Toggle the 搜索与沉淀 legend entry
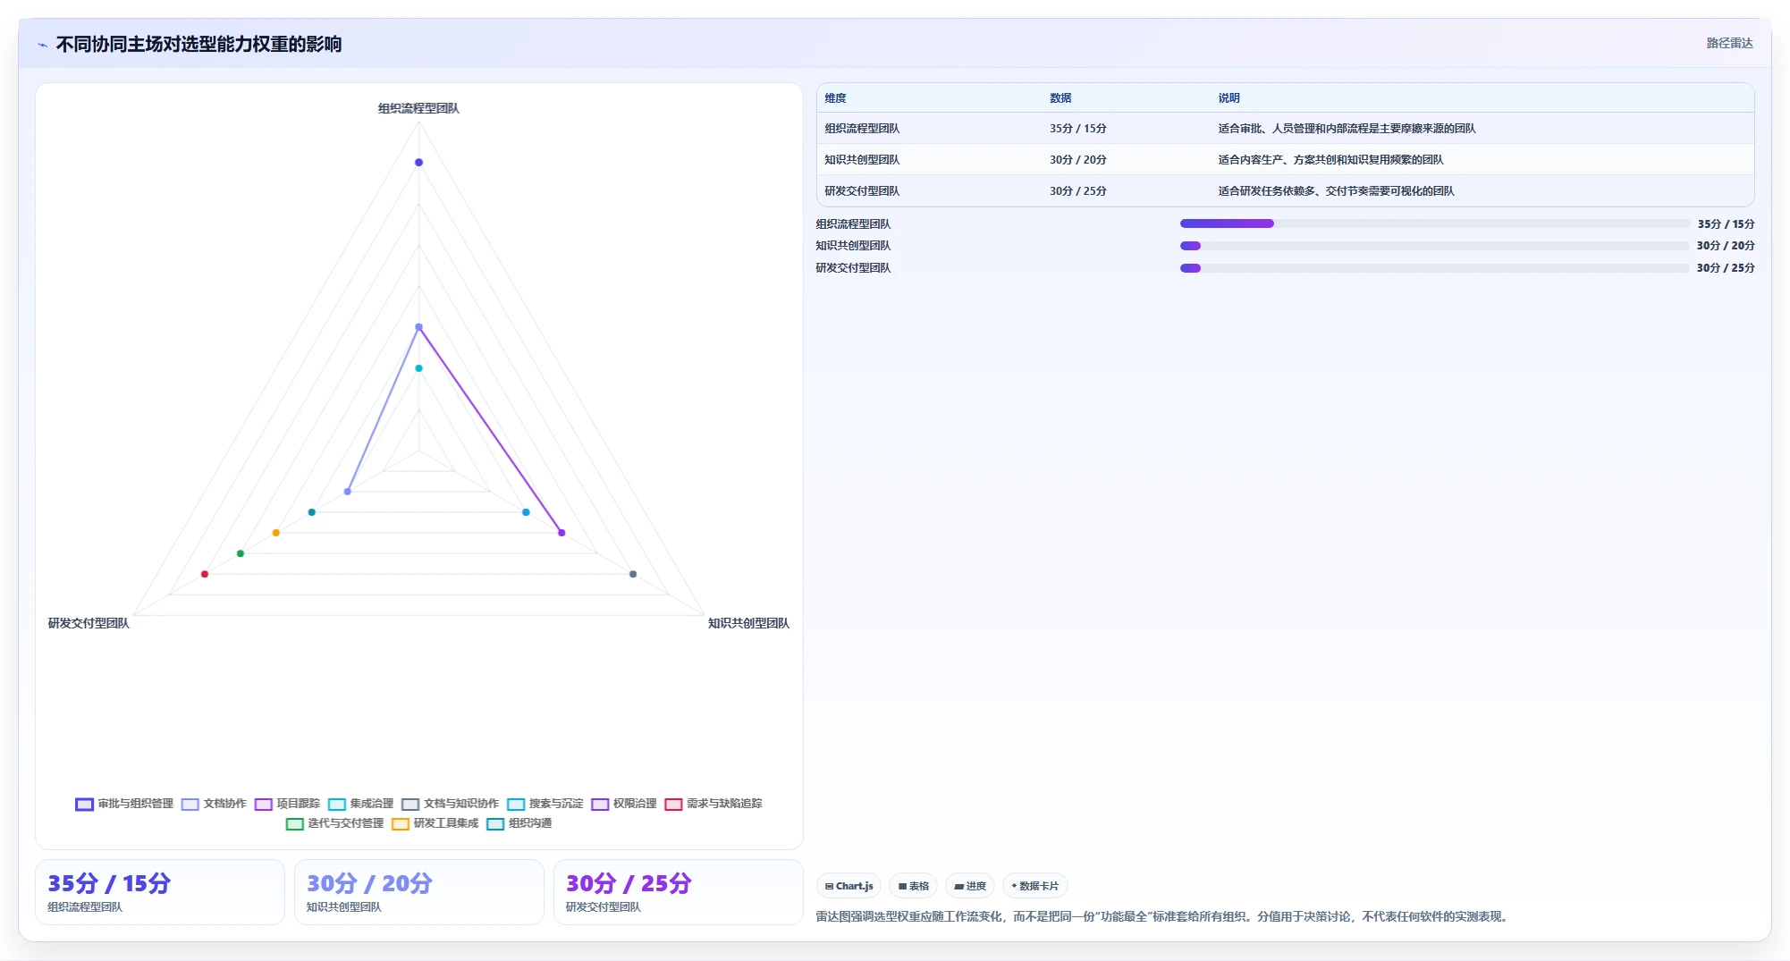The image size is (1790, 961). click(545, 804)
